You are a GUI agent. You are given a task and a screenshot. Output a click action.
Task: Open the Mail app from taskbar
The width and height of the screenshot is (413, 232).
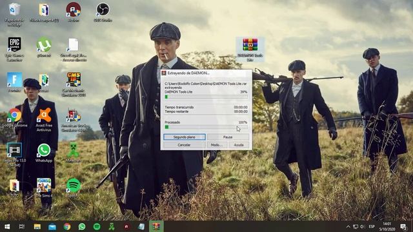coord(52,226)
